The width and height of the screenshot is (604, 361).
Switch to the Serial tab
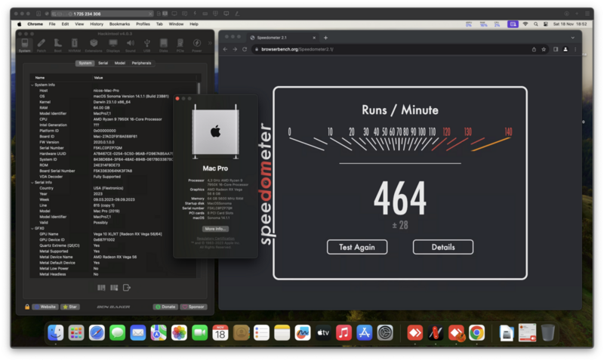tap(103, 63)
